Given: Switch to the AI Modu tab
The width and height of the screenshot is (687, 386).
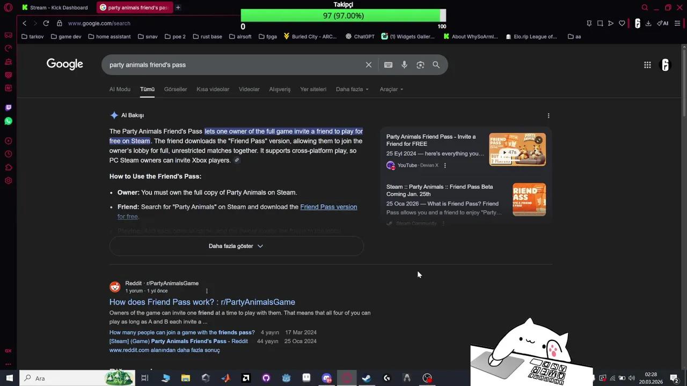Looking at the screenshot, I should coord(120,89).
